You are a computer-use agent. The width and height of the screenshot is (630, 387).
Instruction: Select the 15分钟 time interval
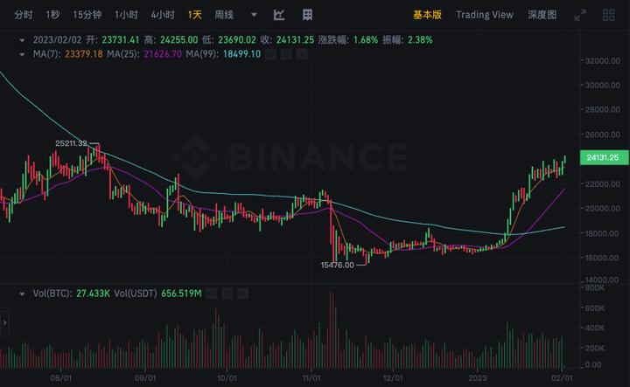(x=87, y=15)
